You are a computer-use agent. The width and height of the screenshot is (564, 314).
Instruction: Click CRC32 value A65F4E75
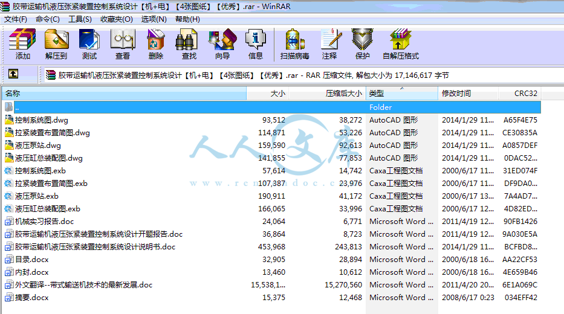click(x=520, y=120)
